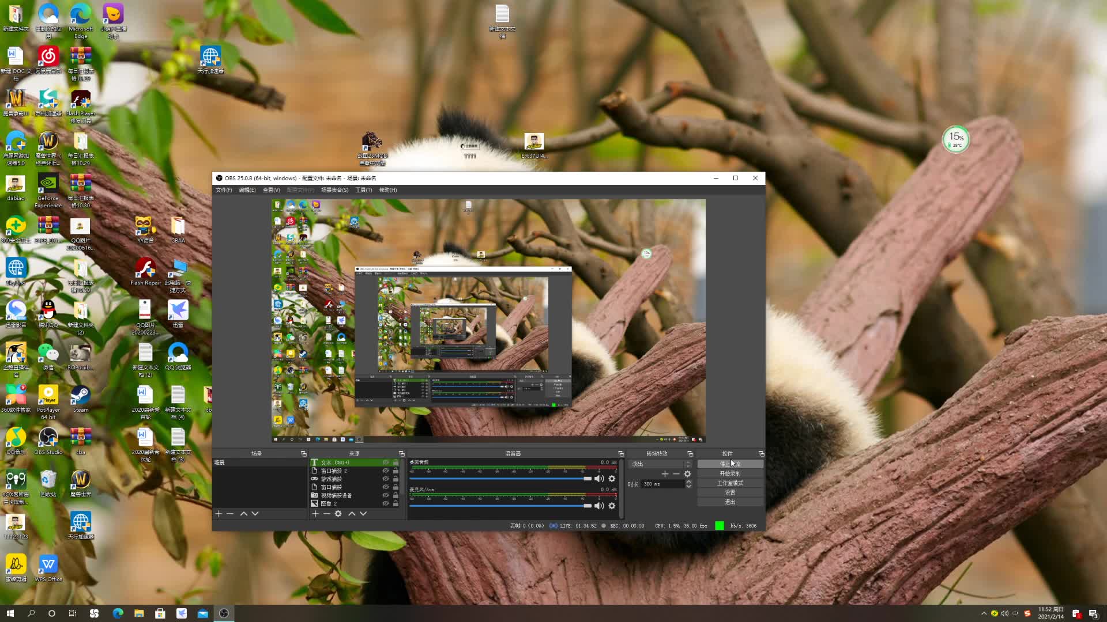Open Microsoft Edge from the taskbar
This screenshot has width=1107, height=622.
coord(118,613)
